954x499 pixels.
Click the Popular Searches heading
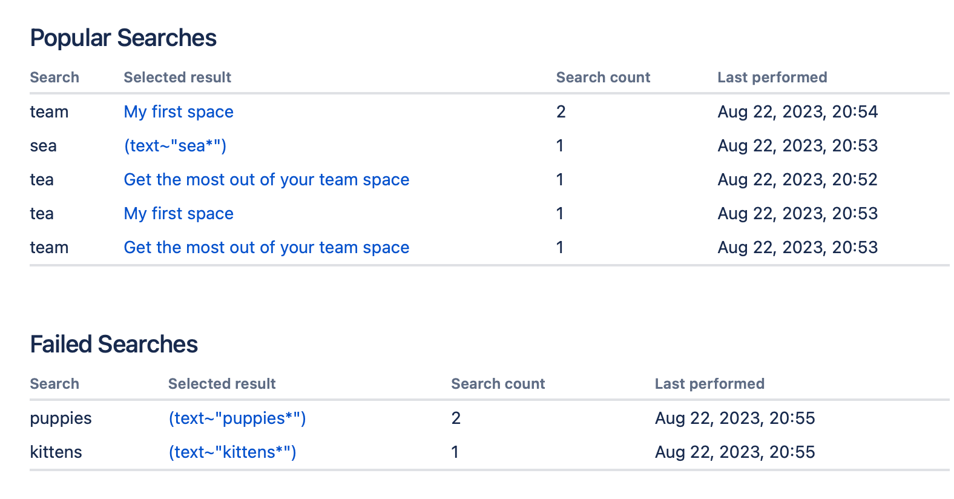tap(123, 38)
